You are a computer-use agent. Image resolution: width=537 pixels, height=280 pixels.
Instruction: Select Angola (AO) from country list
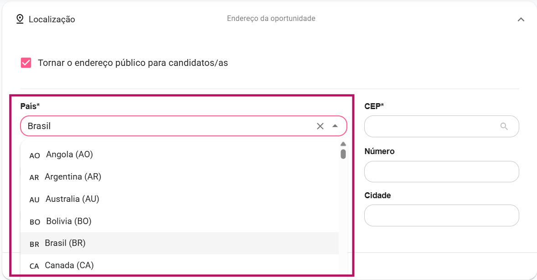point(69,155)
